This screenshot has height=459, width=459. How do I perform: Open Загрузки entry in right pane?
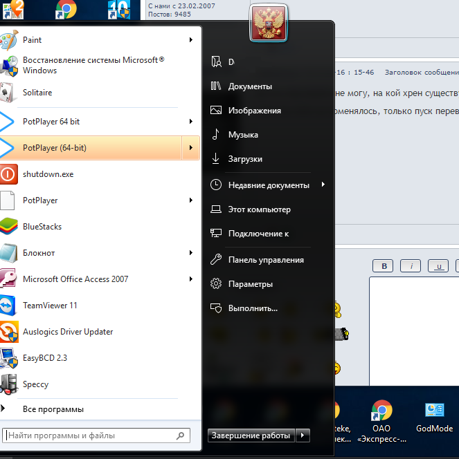[x=245, y=159]
